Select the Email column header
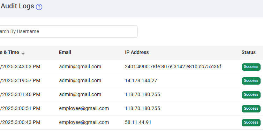The image size is (263, 133). click(65, 52)
